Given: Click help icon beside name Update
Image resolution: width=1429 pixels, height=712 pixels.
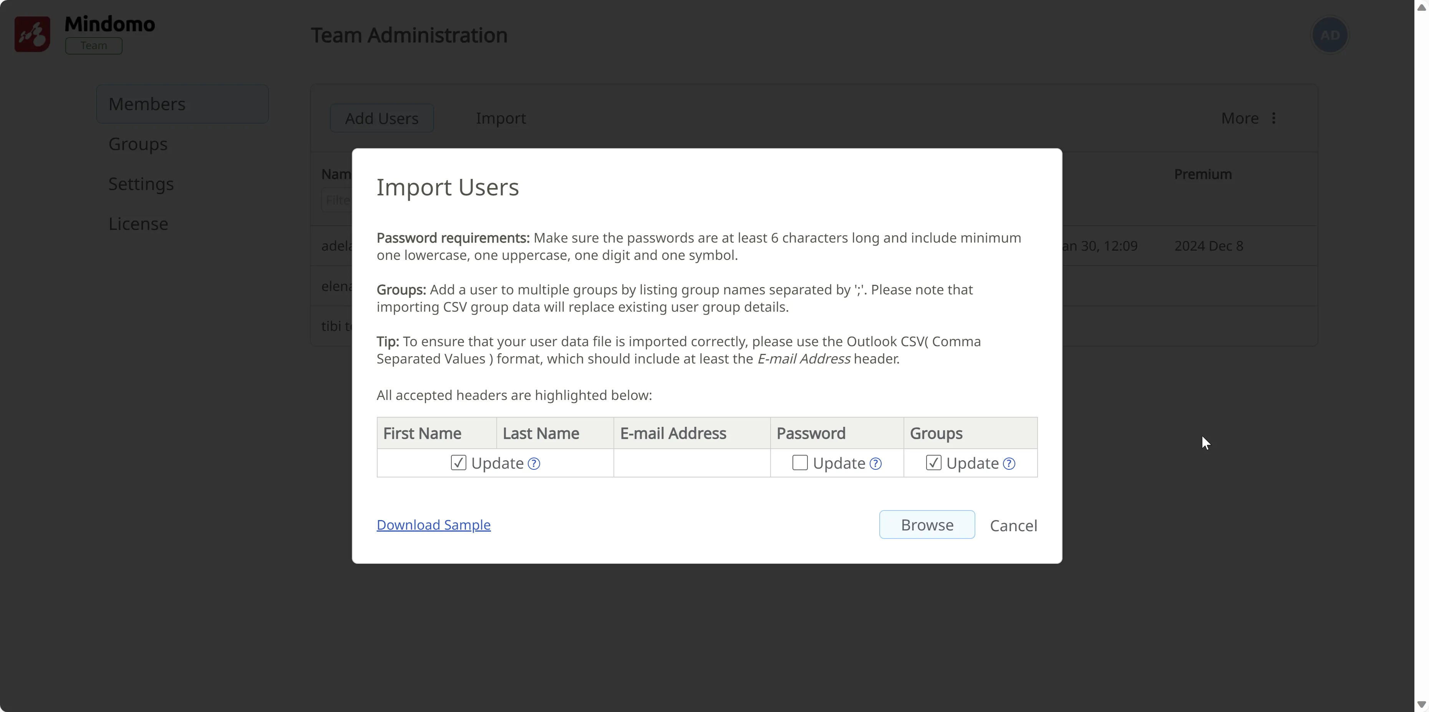Looking at the screenshot, I should 534,464.
